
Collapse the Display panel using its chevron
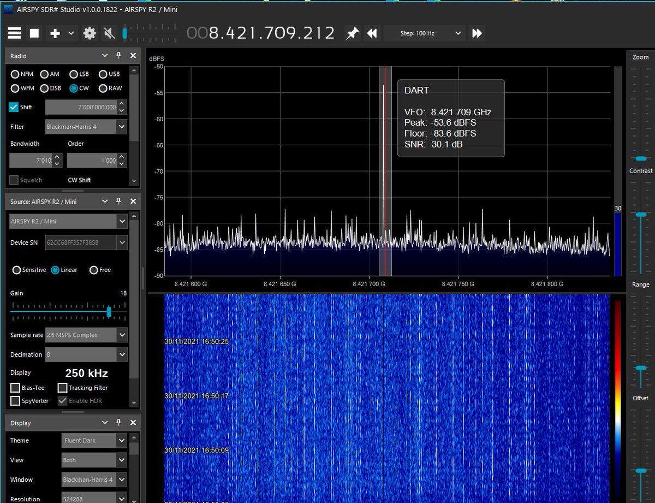(x=105, y=423)
